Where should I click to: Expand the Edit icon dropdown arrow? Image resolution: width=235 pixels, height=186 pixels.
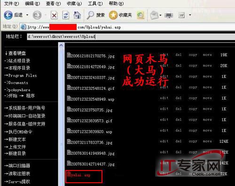(x=190, y=15)
